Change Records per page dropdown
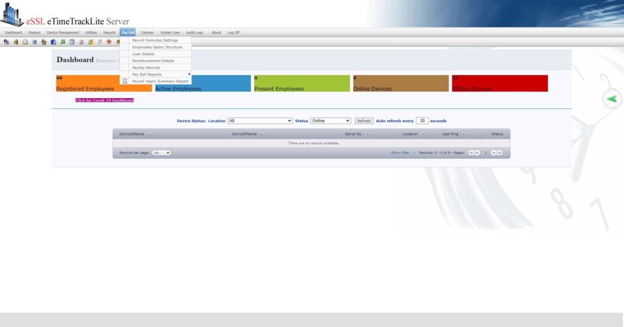This screenshot has width=624, height=327. 161,153
